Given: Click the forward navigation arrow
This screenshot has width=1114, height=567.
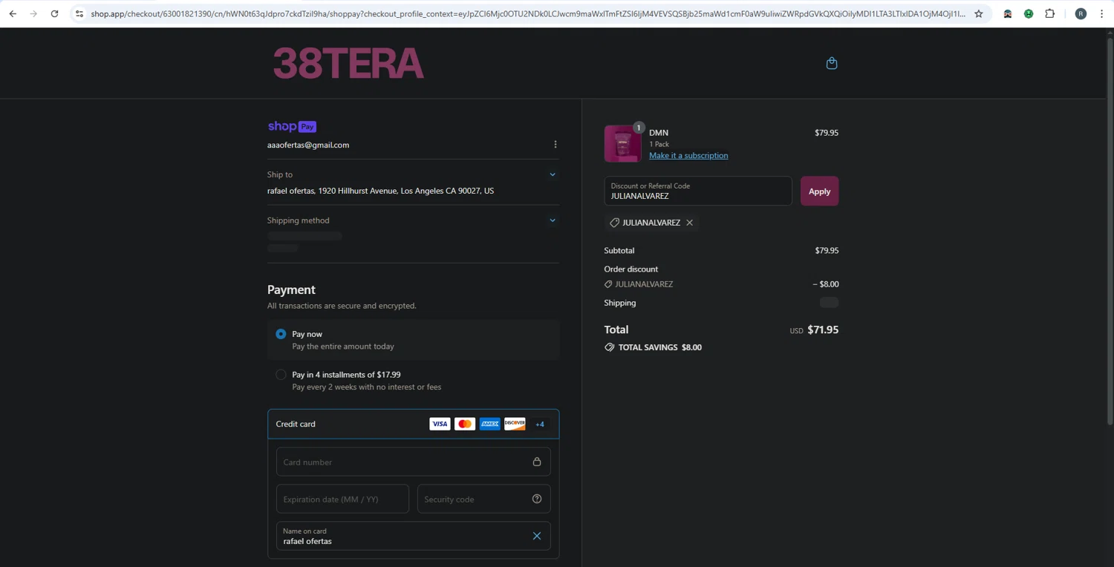Looking at the screenshot, I should point(33,13).
